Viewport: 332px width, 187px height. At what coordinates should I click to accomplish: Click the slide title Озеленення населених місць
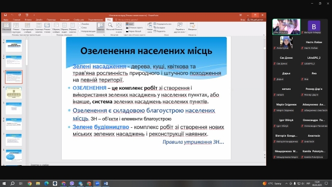(x=146, y=51)
